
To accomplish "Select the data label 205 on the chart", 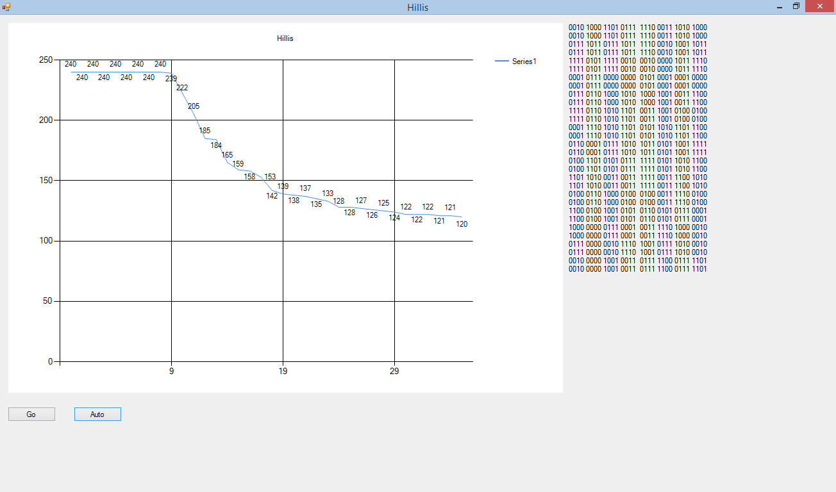I will (x=194, y=106).
